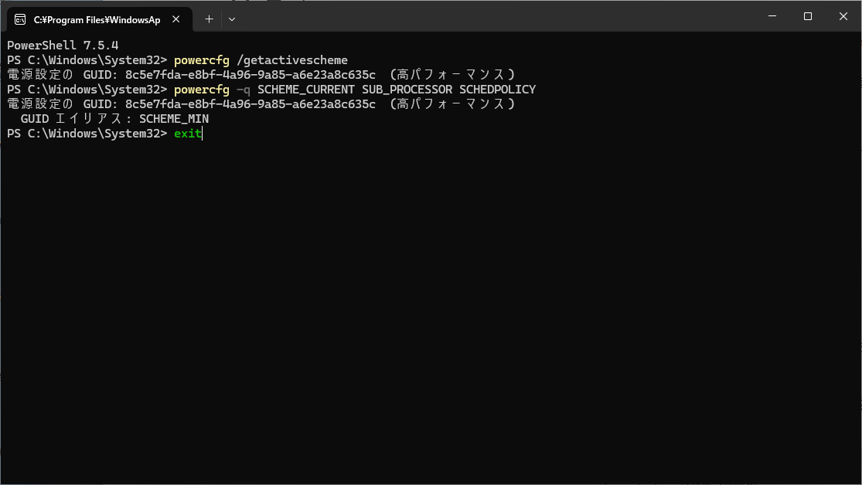
Task: Click the typed exit command
Action: [x=187, y=134]
